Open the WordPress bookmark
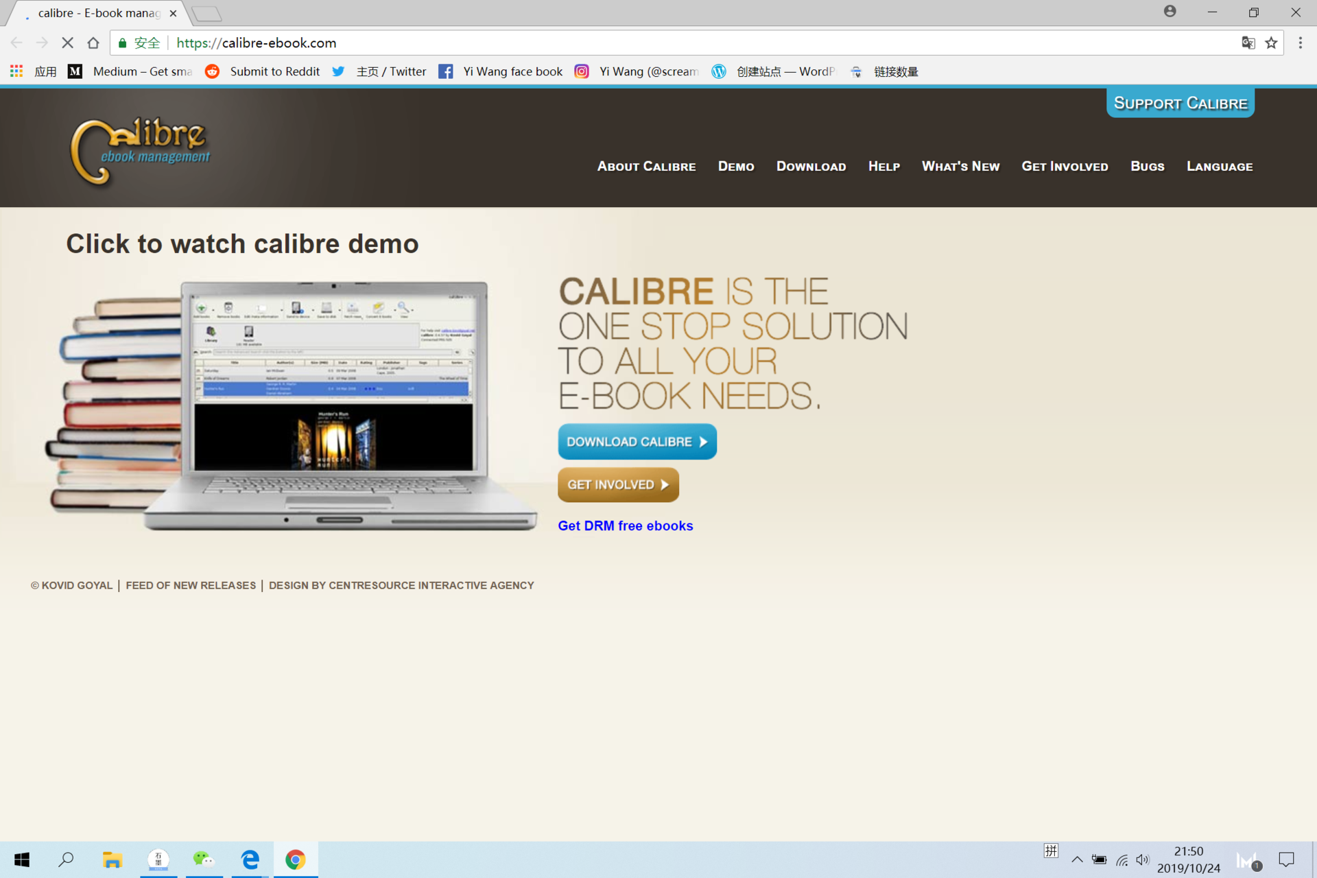The width and height of the screenshot is (1317, 878). (x=774, y=71)
